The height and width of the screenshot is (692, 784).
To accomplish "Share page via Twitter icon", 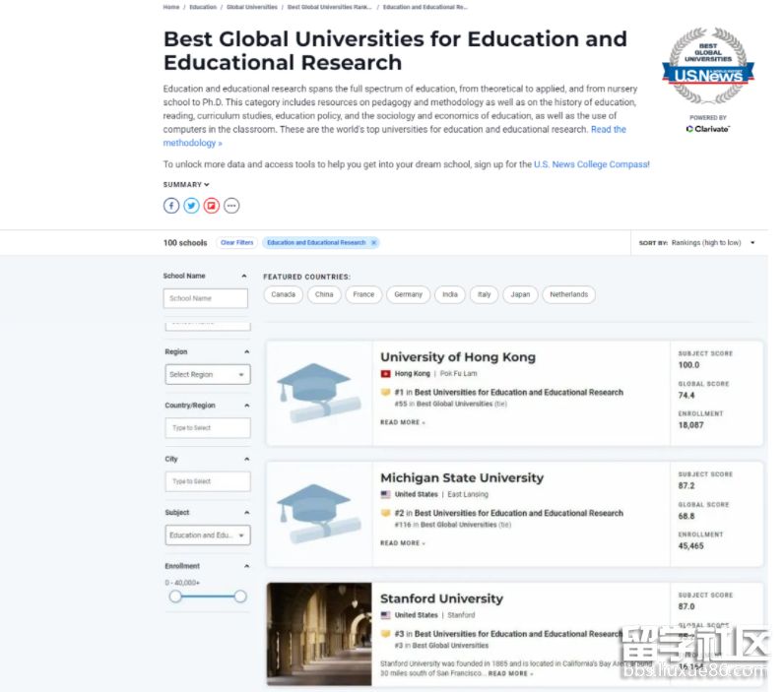I will (191, 206).
